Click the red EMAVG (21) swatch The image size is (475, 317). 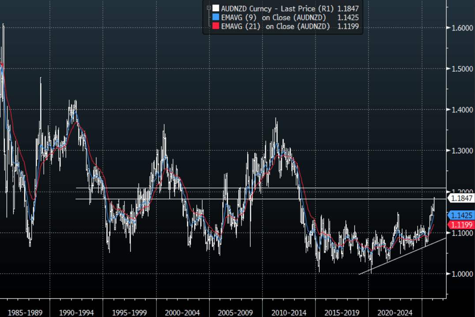coord(216,26)
